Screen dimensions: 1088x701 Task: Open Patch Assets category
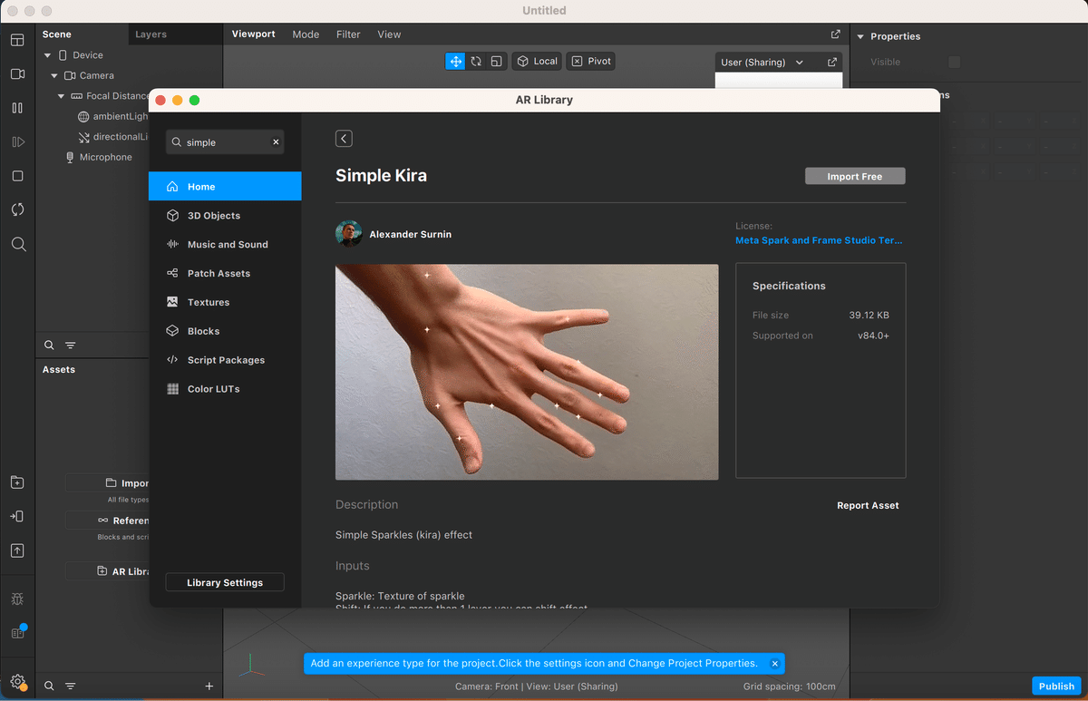tap(225, 274)
